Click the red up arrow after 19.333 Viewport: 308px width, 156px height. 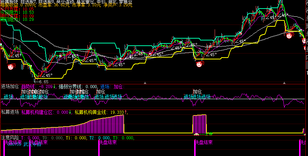(126, 112)
